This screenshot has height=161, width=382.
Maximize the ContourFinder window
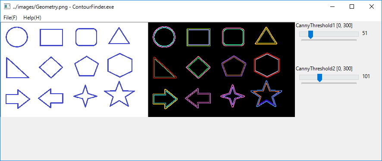(352, 6)
